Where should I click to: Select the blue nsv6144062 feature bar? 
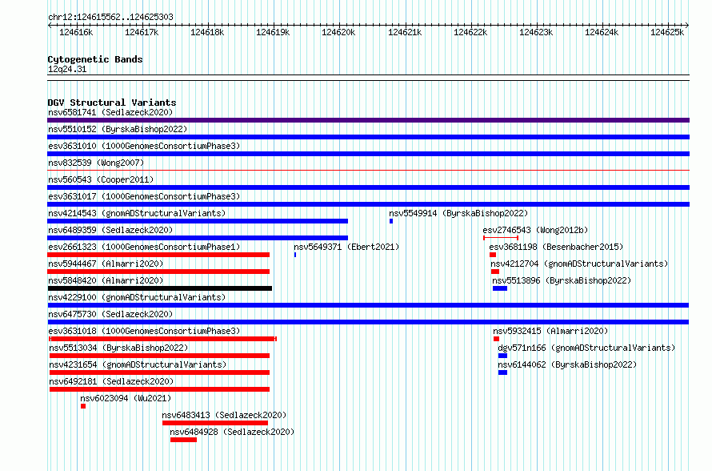click(502, 372)
